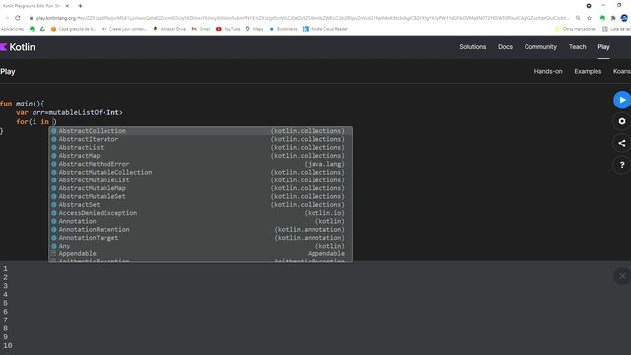Image resolution: width=631 pixels, height=355 pixels.
Task: Open the Create your domain bookmark
Action: 124,29
